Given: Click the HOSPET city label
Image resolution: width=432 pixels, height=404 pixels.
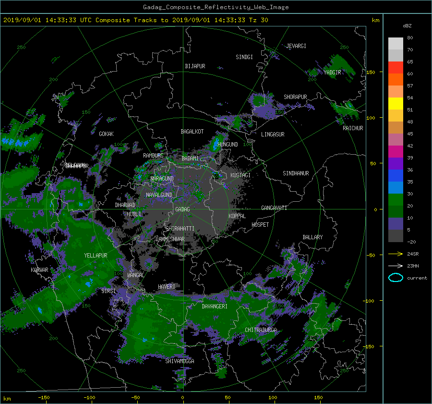Looking at the screenshot, I should pos(260,225).
